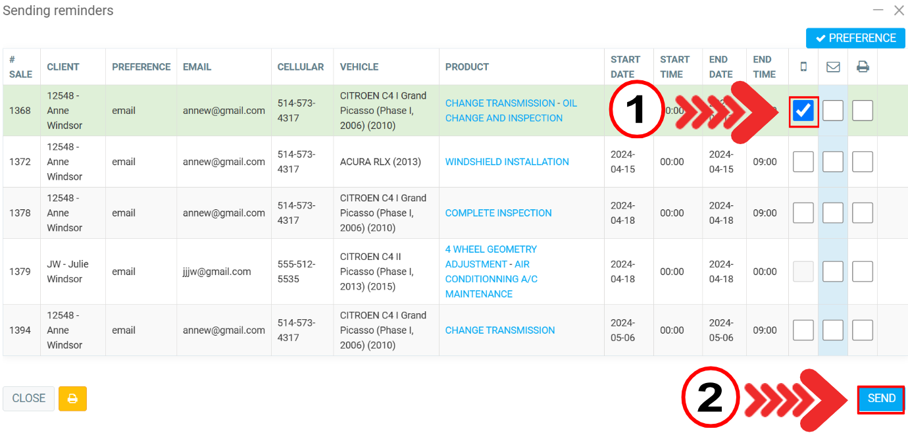Tick the SMS checkbox for sale 1394
Viewport: 908px width, 435px height.
[x=803, y=330]
